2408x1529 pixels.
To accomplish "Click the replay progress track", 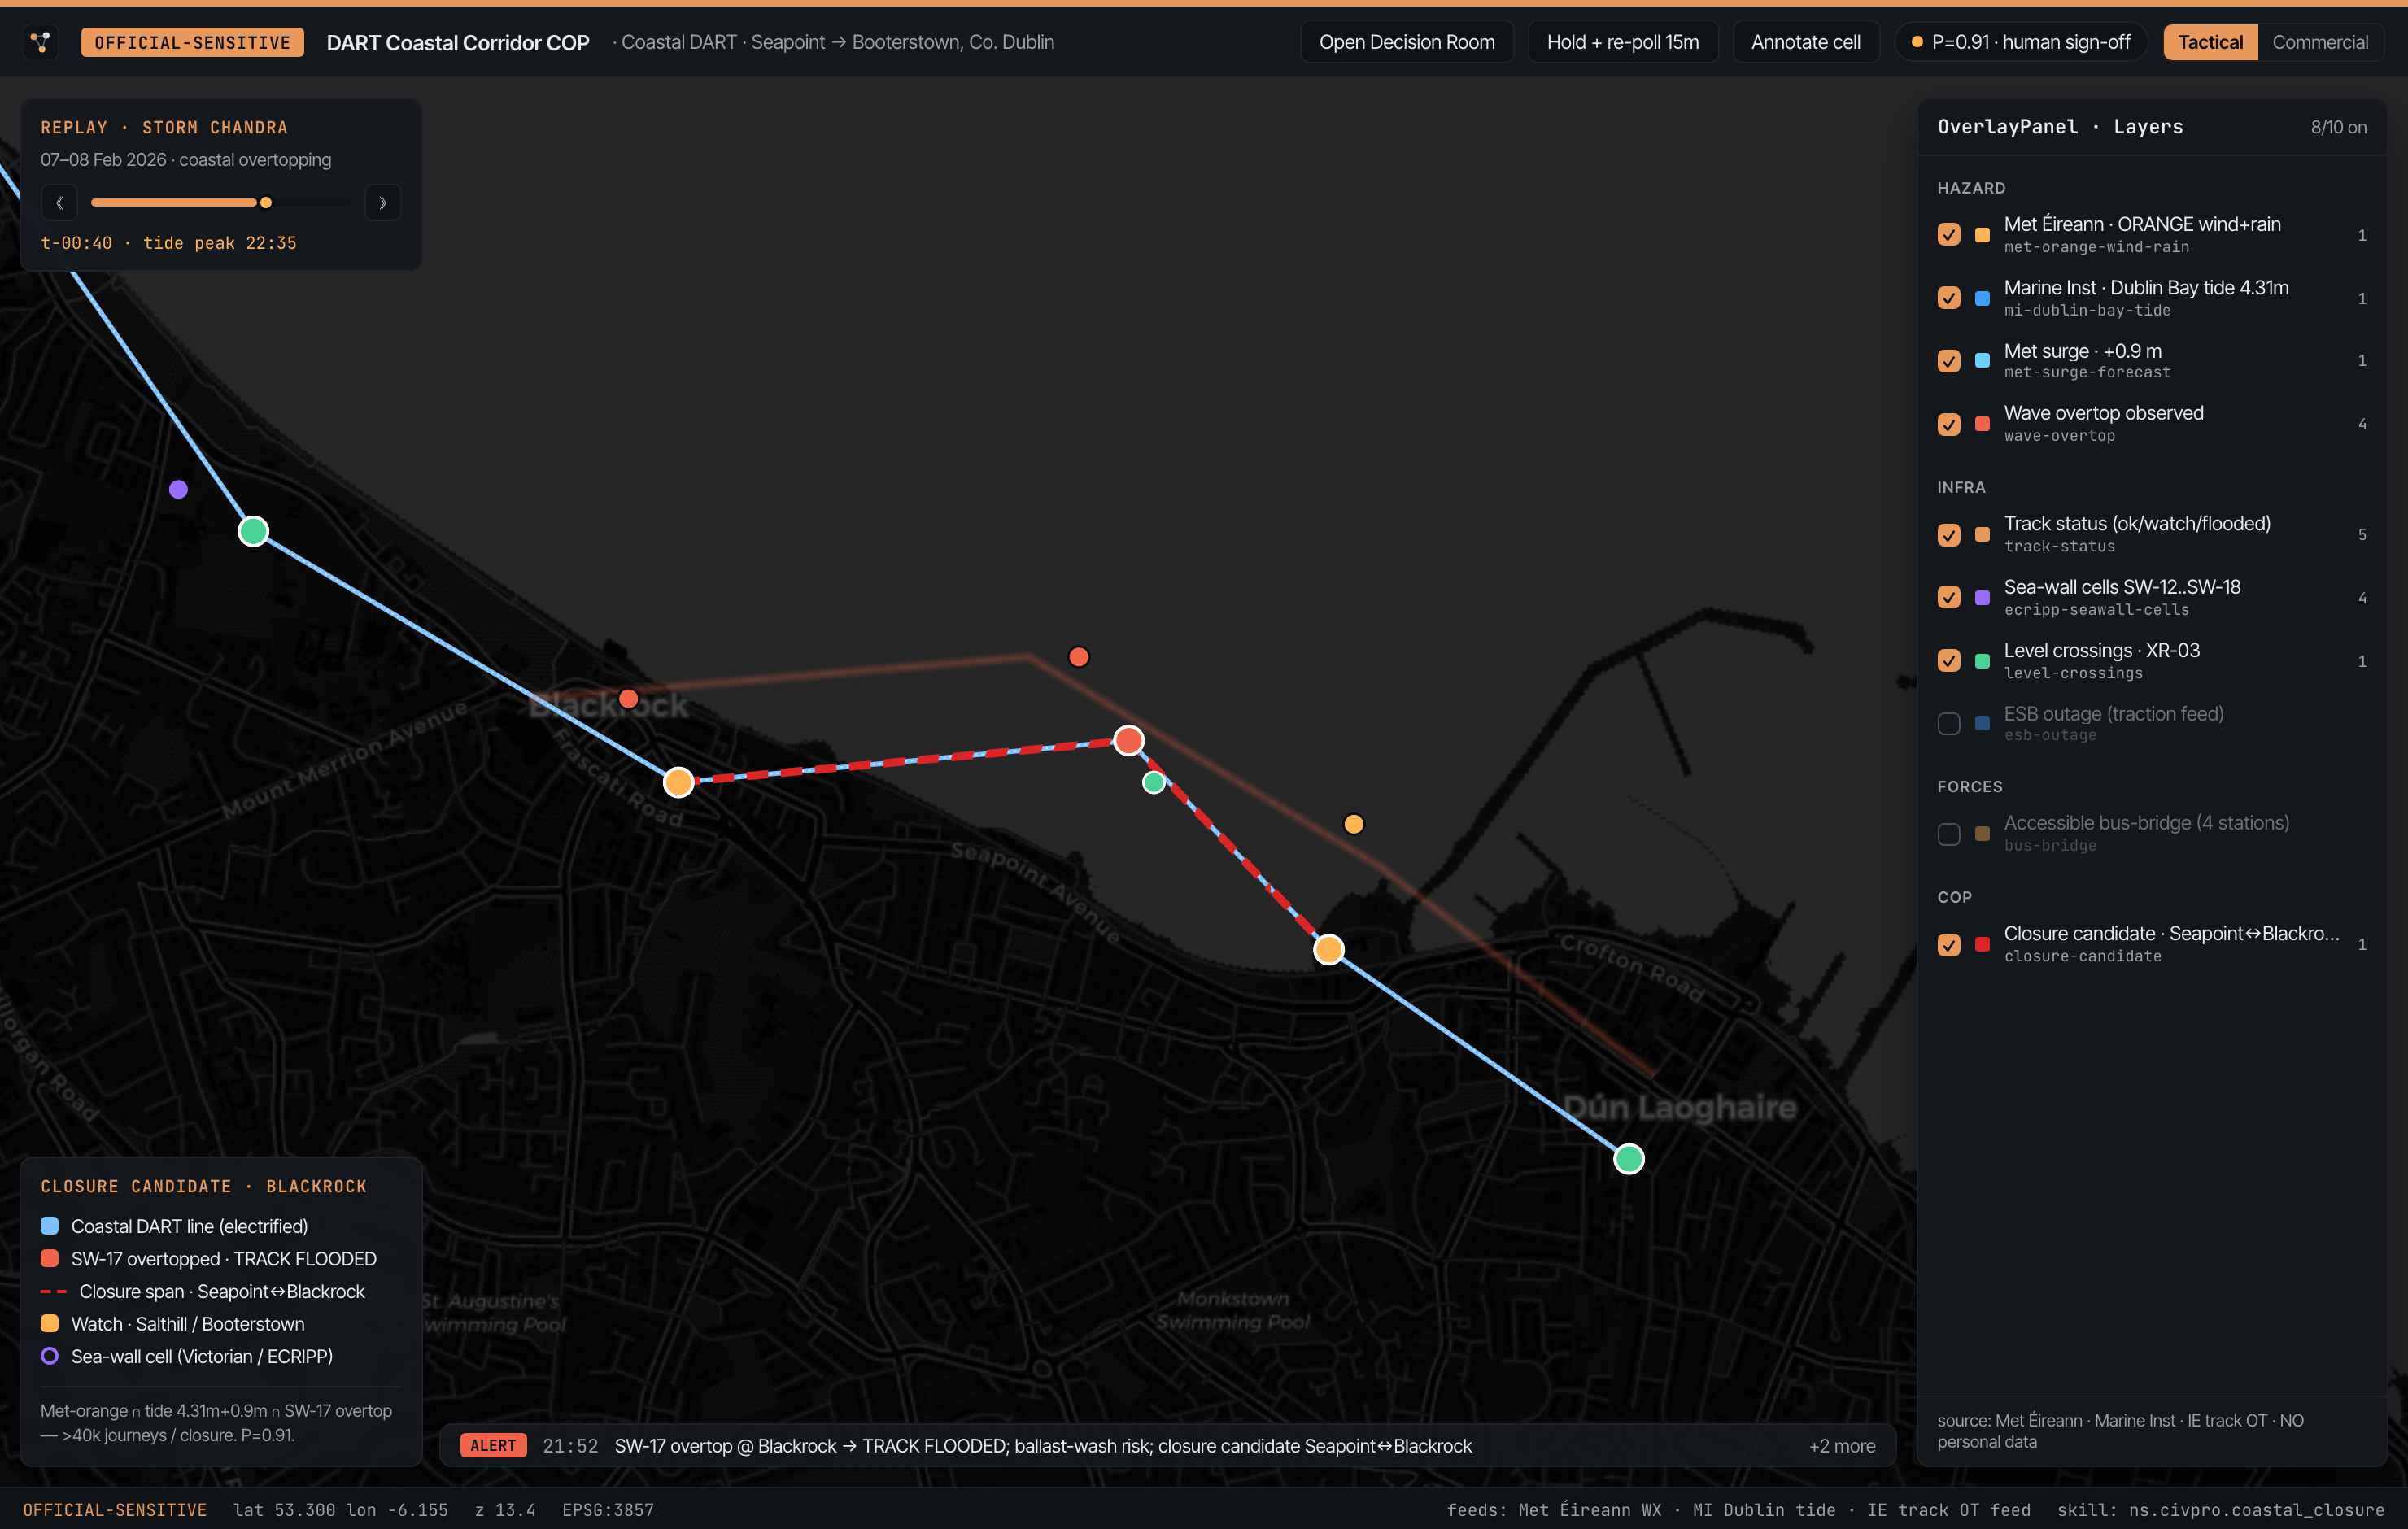I will pyautogui.click(x=221, y=203).
